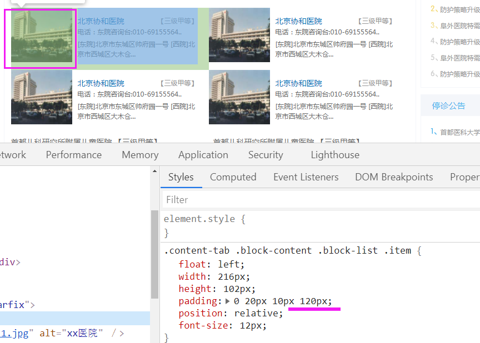Open bottom-left 北京协和医院 title link
480x343 pixels.
[x=101, y=83]
